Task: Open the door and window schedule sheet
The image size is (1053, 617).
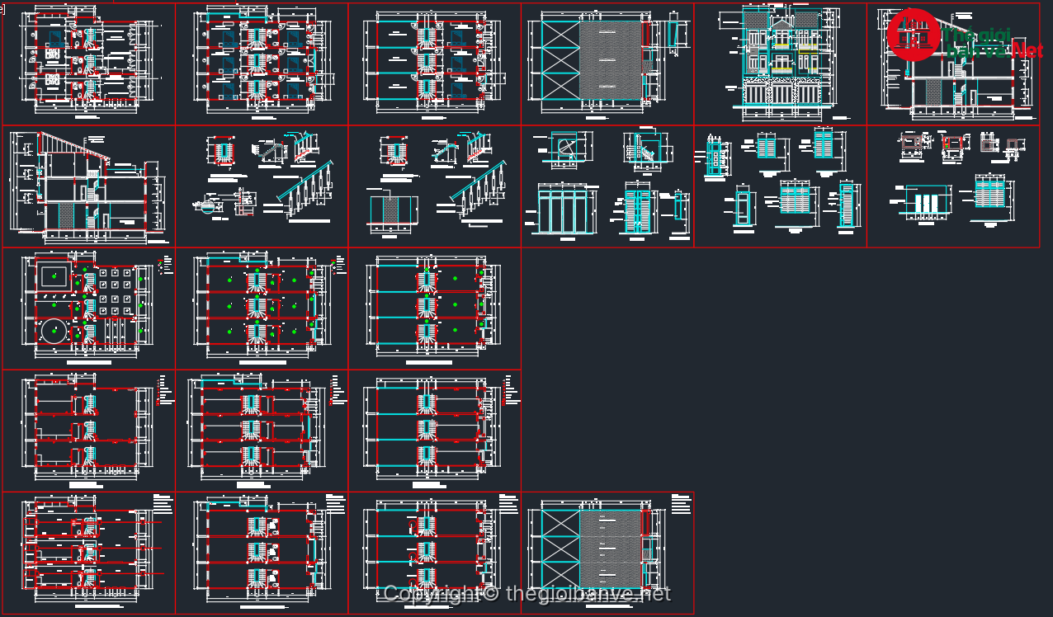Action: tap(780, 186)
